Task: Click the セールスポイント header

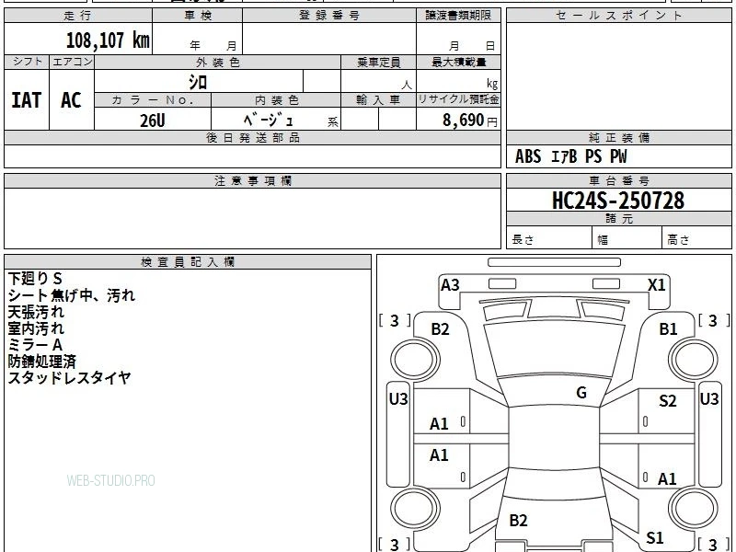Action: click(618, 16)
